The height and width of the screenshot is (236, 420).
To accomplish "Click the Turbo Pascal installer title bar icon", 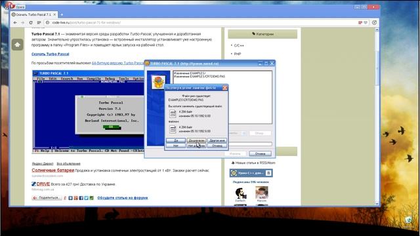I will [147, 64].
